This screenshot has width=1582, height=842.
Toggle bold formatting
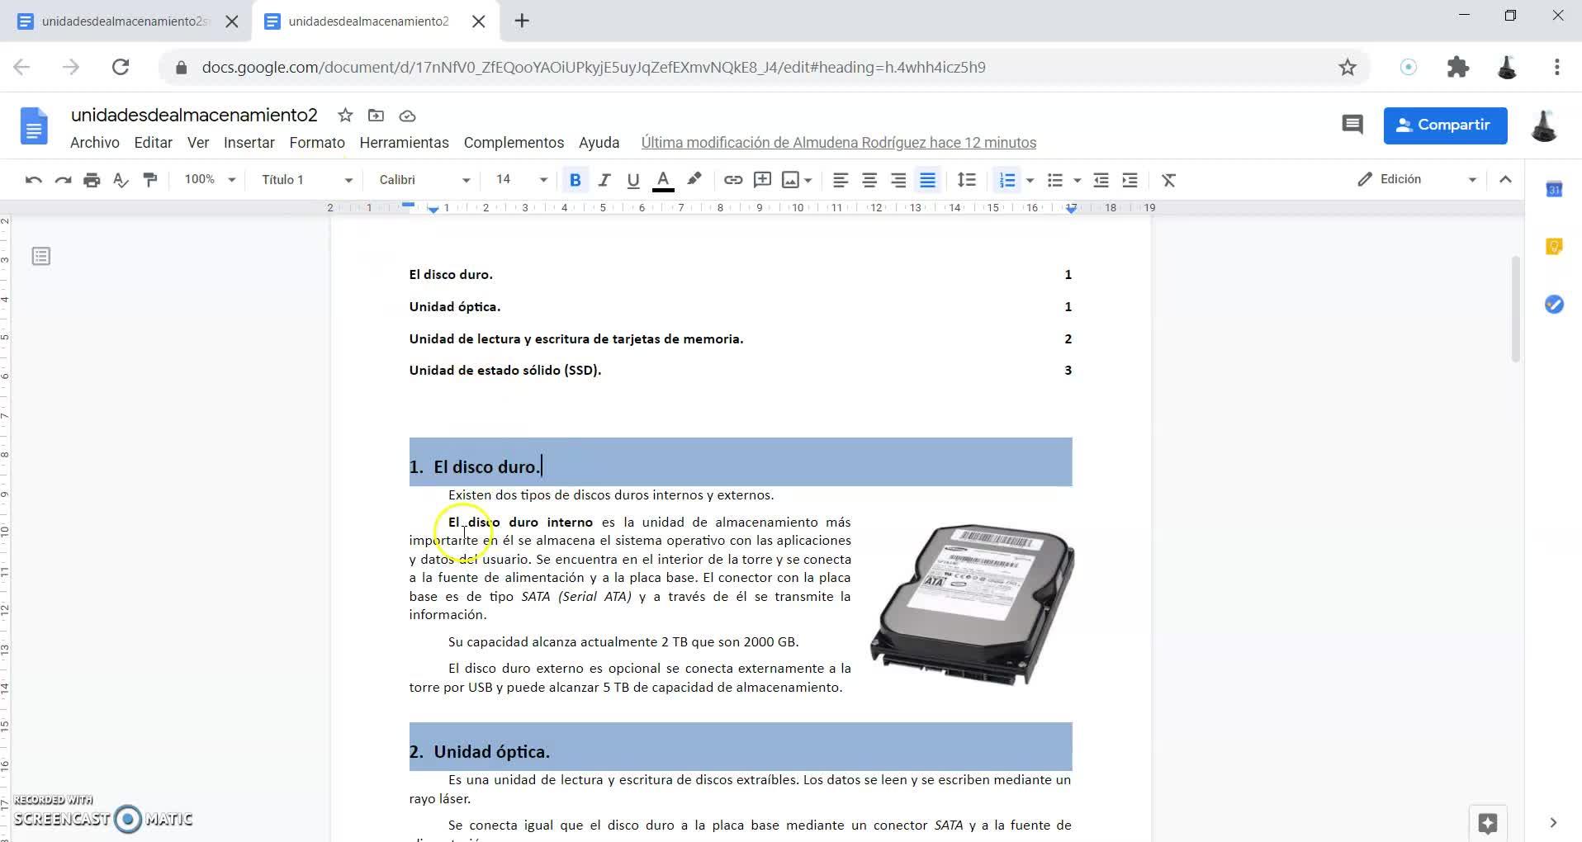click(x=575, y=180)
